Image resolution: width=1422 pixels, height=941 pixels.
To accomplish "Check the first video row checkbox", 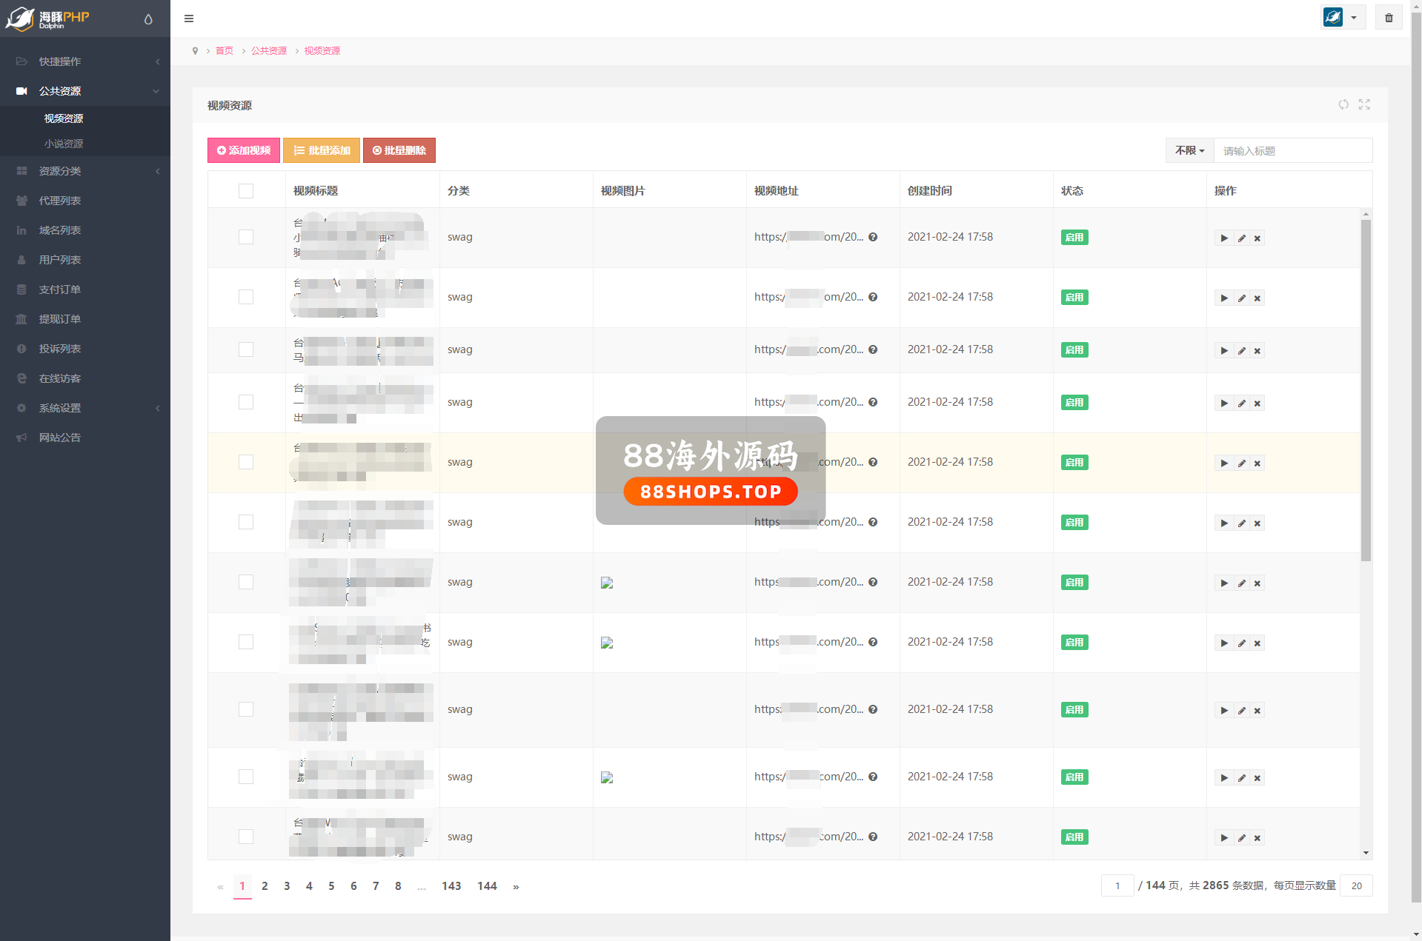I will (x=246, y=237).
